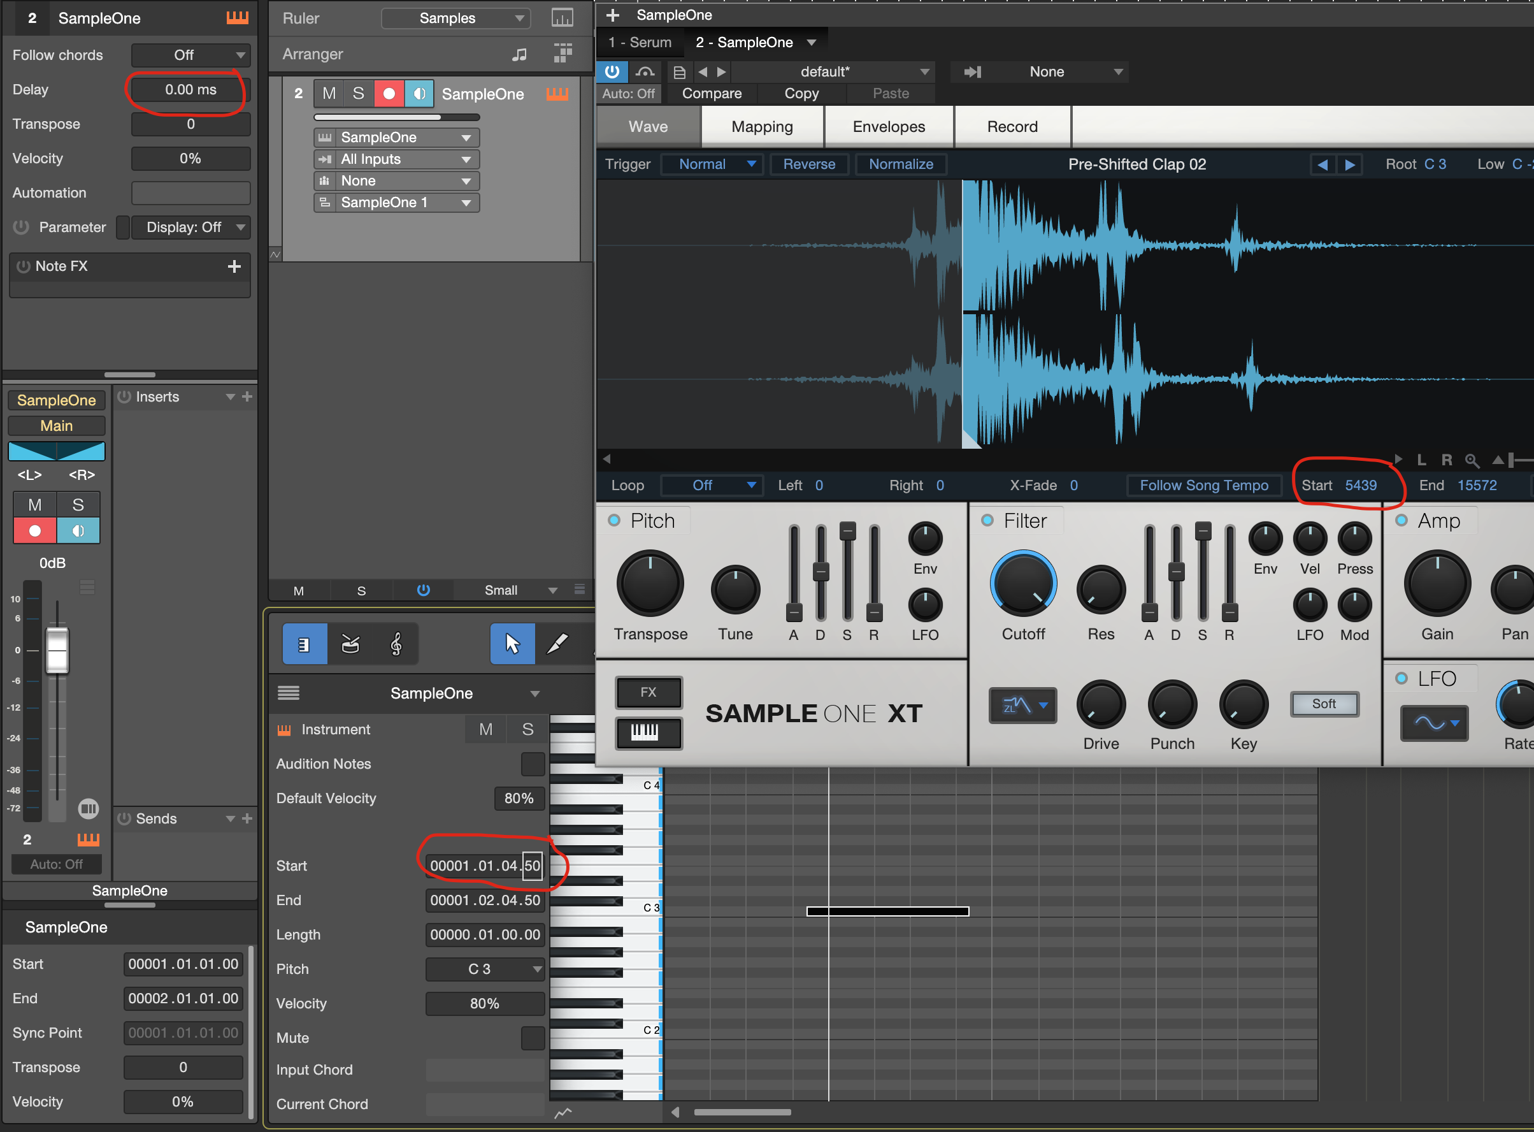Select the piano roll editor view icon

click(x=305, y=644)
